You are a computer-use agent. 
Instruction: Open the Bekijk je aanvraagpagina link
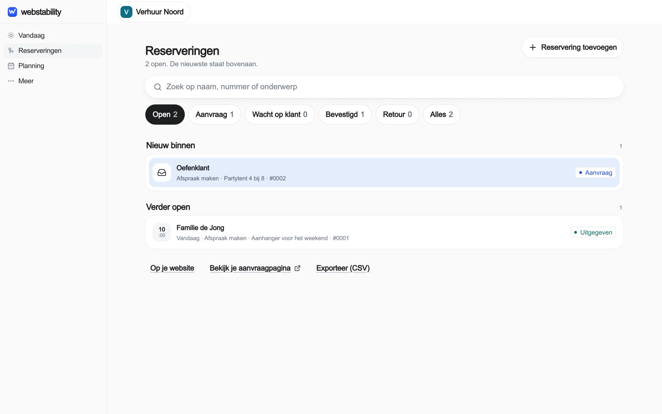(x=255, y=268)
